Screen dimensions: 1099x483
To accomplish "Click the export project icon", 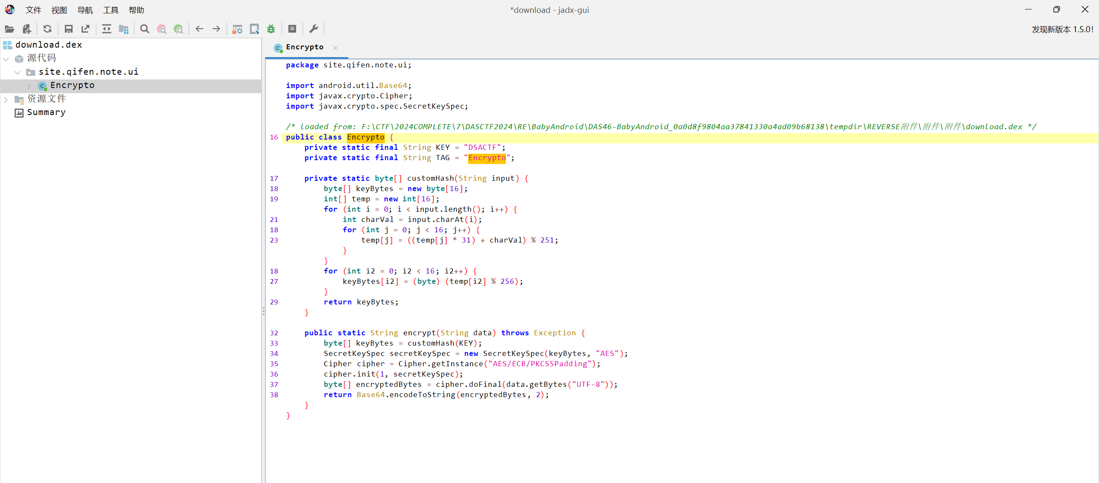I will (85, 29).
